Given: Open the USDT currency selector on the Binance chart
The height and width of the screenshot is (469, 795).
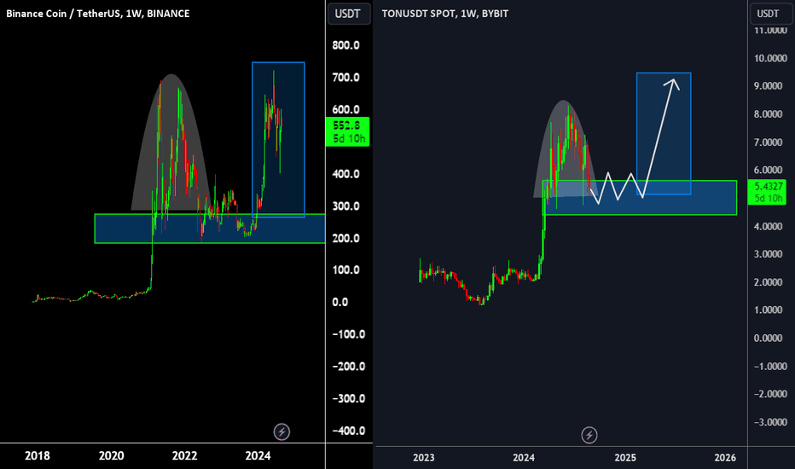Looking at the screenshot, I should pos(348,14).
